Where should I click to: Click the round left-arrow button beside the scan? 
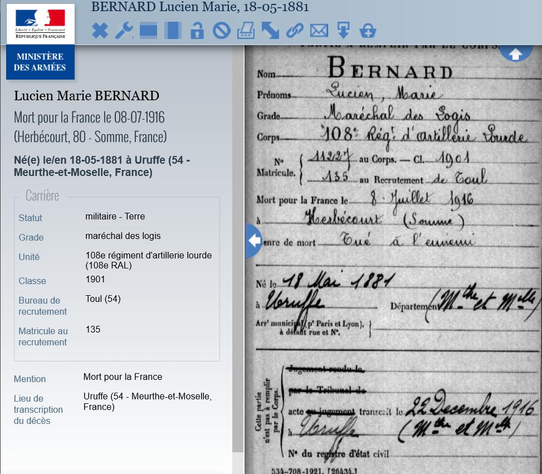coord(253,241)
